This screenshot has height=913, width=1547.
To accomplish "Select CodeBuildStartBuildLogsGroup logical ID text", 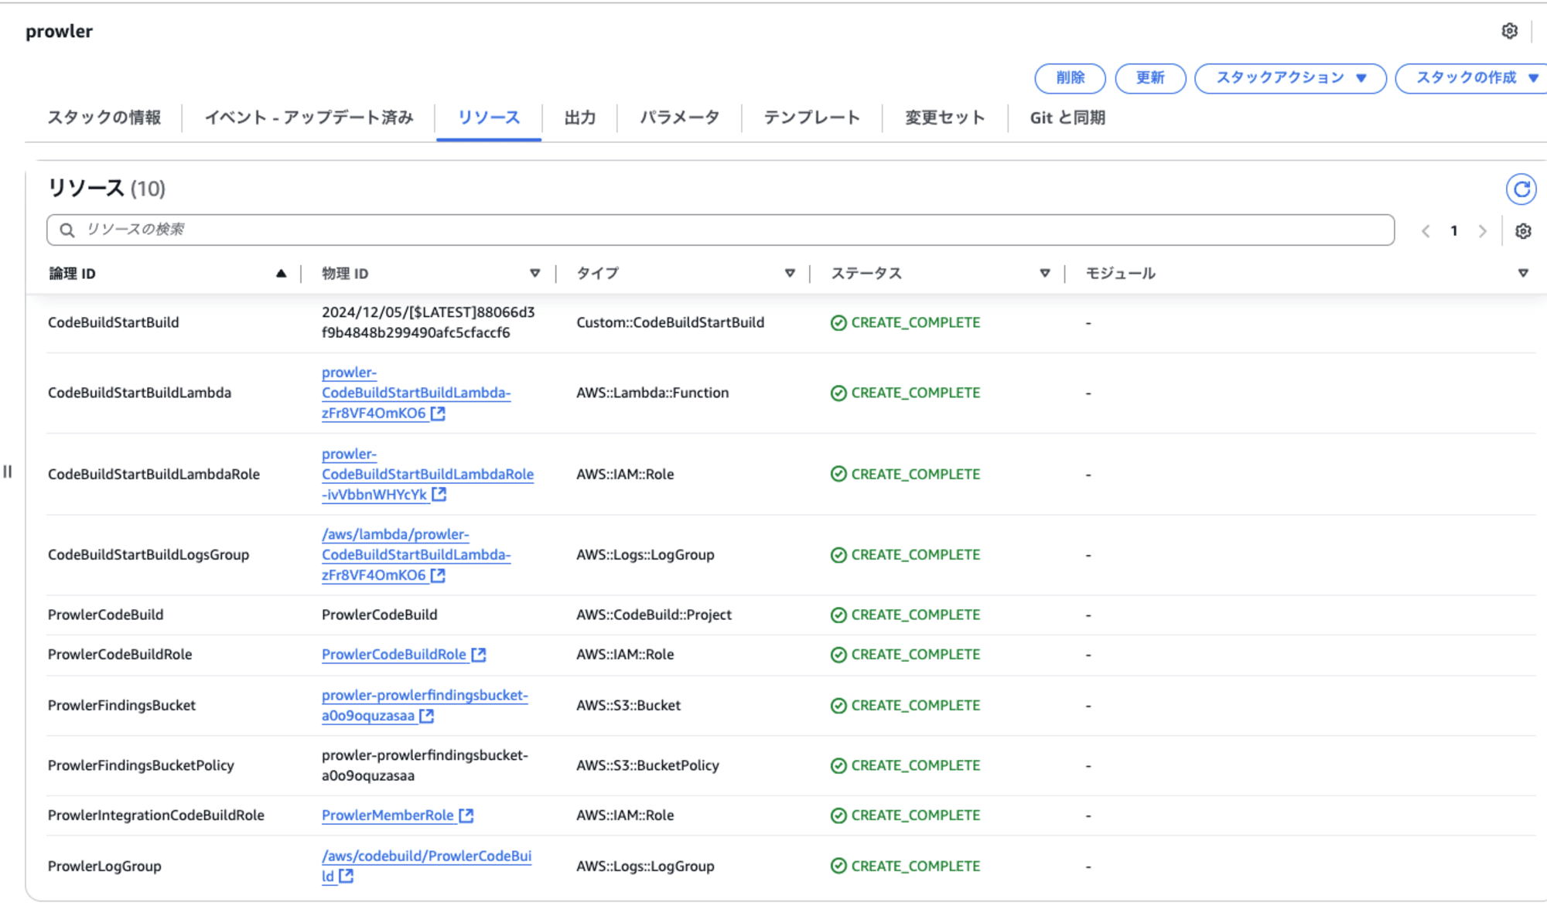I will tap(149, 555).
